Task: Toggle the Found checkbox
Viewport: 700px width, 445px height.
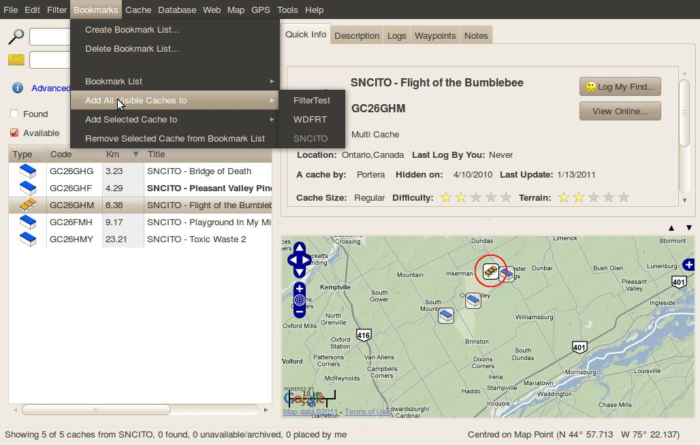Action: click(14, 114)
